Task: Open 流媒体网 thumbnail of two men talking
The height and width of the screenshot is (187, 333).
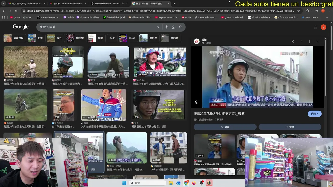Action: [169, 148]
